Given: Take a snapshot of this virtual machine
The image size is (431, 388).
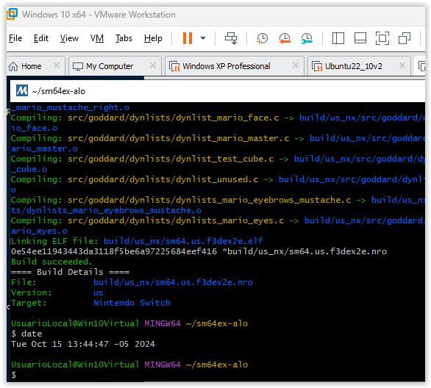Looking at the screenshot, I should (262, 38).
